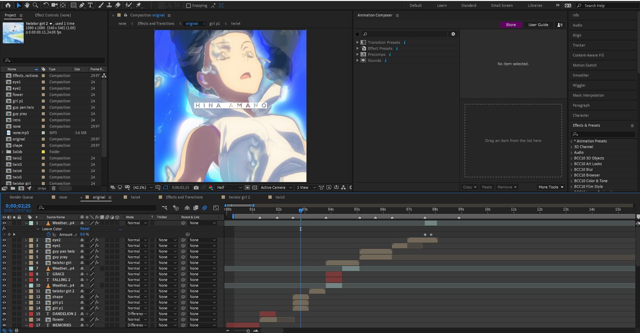The height and width of the screenshot is (333, 640).
Task: Switch to twix4 timeline tab
Action: pyautogui.click(x=136, y=197)
